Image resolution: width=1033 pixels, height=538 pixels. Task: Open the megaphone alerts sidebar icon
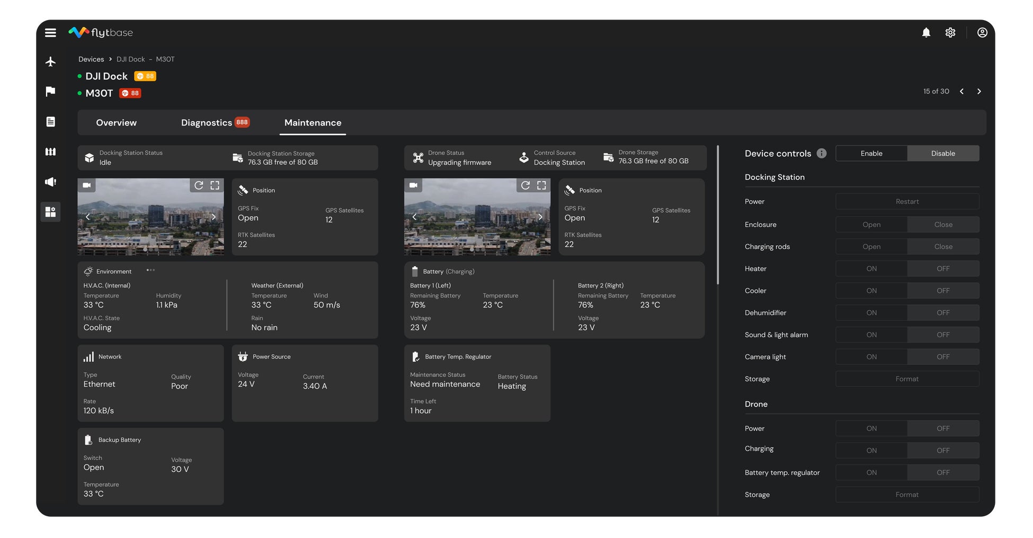[x=50, y=182]
